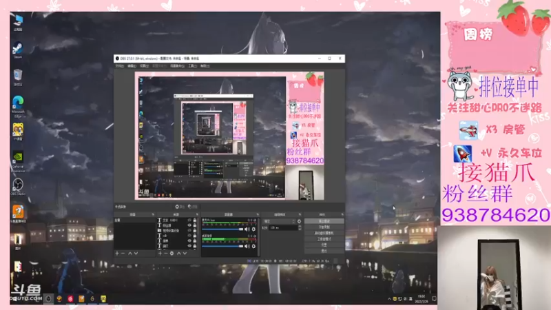Open the Microsoft Edge desktop shortcut

[x=18, y=107]
